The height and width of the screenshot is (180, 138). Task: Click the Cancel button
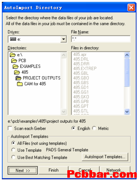tap(85, 170)
